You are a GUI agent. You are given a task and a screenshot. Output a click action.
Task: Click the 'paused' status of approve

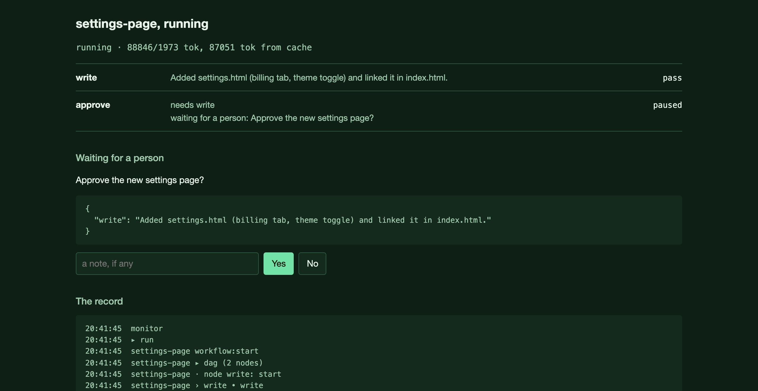[667, 105]
